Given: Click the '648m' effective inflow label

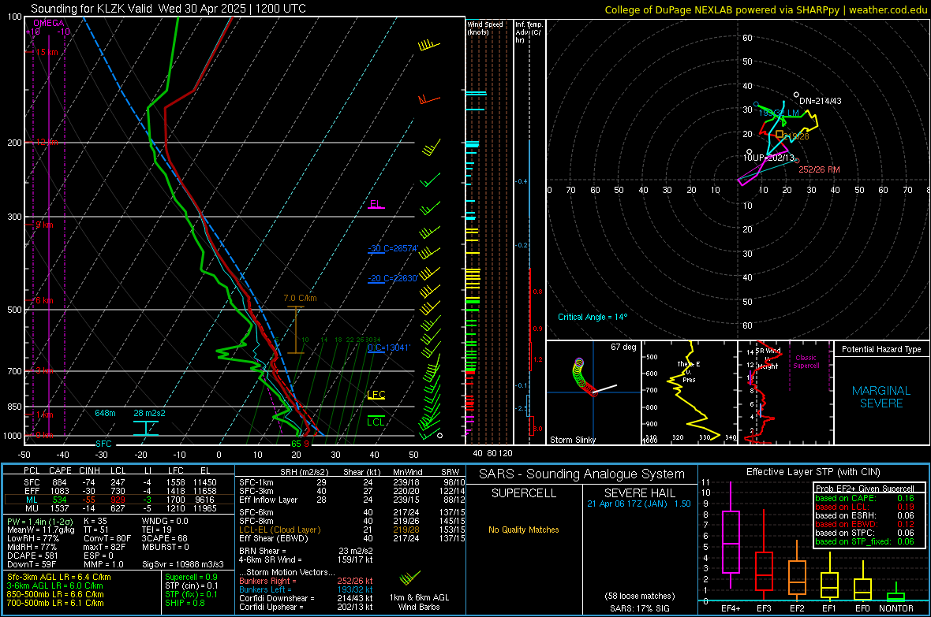Looking at the screenshot, I should coord(105,413).
